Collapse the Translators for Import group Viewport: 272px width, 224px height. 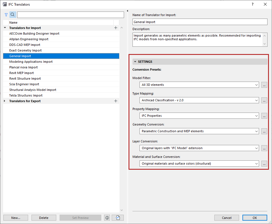[5, 28]
